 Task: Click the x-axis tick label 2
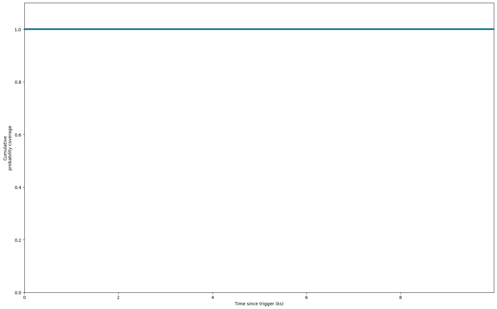tap(118, 298)
